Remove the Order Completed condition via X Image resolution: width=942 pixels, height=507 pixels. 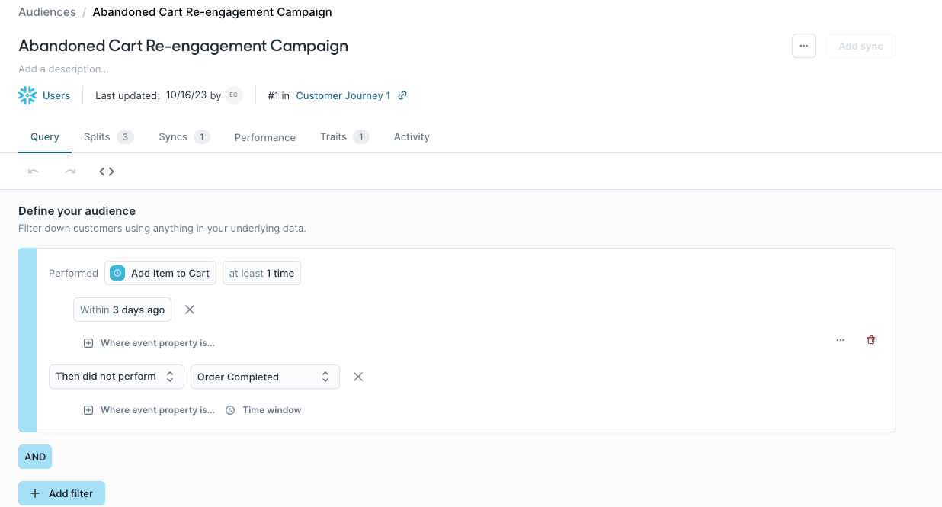(358, 376)
